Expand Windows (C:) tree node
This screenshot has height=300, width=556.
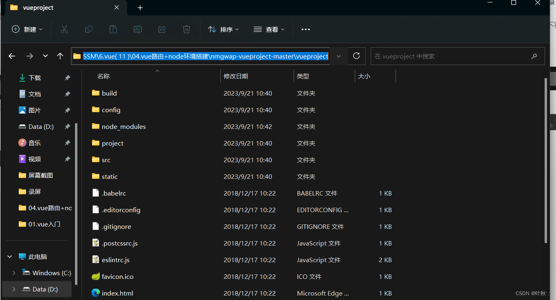(14, 273)
